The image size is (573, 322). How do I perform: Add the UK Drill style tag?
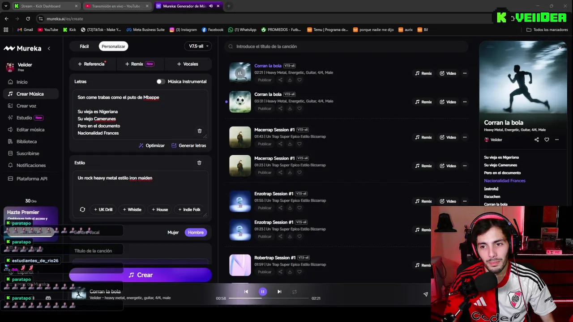pos(103,209)
